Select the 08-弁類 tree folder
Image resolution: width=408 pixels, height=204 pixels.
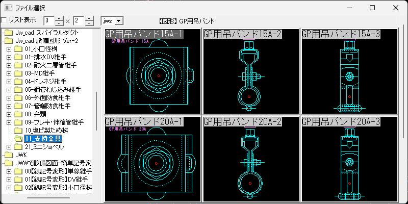[x=36, y=114]
